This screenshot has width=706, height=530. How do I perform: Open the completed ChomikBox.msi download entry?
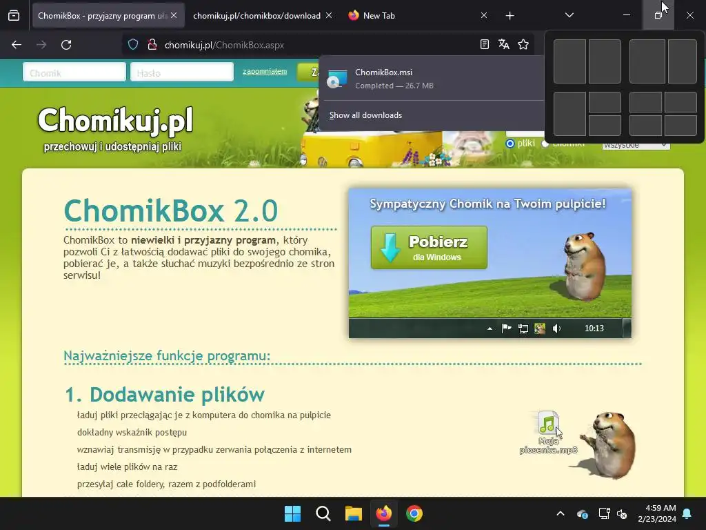click(x=432, y=79)
